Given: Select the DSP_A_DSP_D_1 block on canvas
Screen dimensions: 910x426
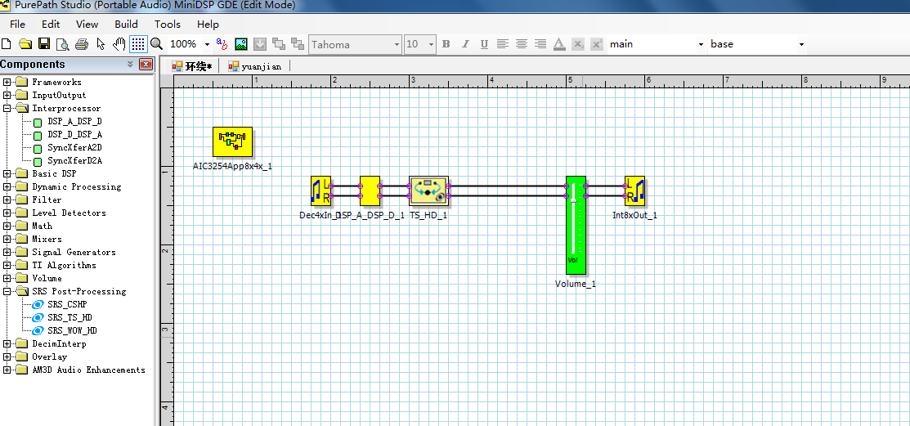Looking at the screenshot, I should click(x=370, y=191).
